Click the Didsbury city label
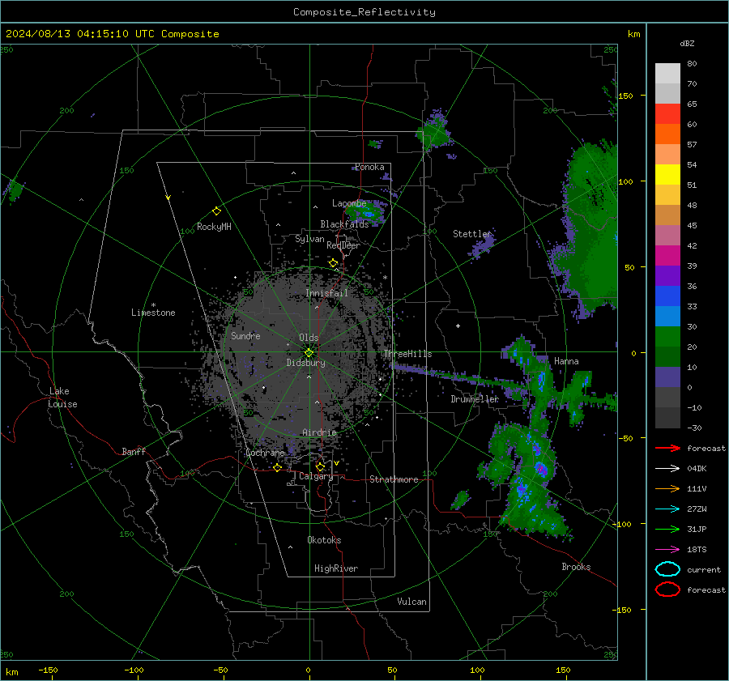 305,363
